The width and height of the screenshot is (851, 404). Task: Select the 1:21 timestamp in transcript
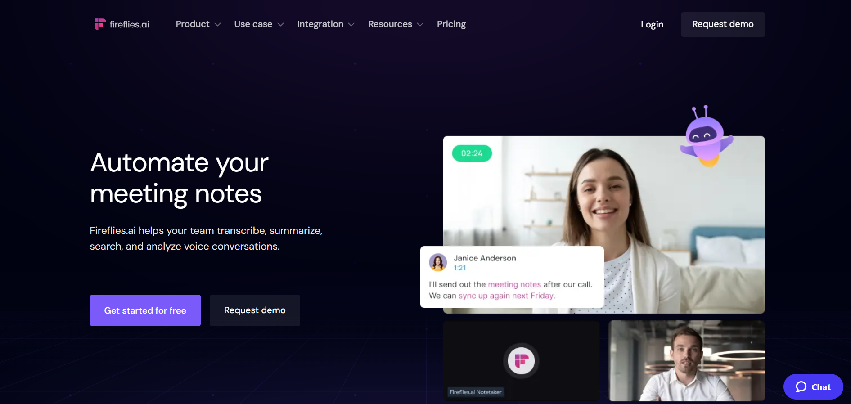pos(460,268)
